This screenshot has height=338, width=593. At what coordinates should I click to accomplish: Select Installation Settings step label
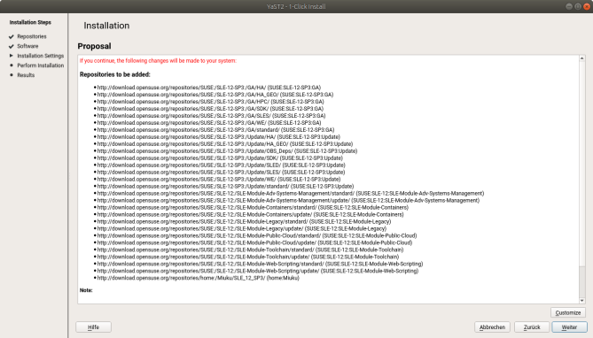tap(41, 56)
